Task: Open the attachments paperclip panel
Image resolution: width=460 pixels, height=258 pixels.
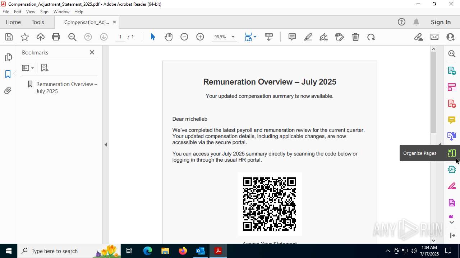Action: tap(8, 91)
